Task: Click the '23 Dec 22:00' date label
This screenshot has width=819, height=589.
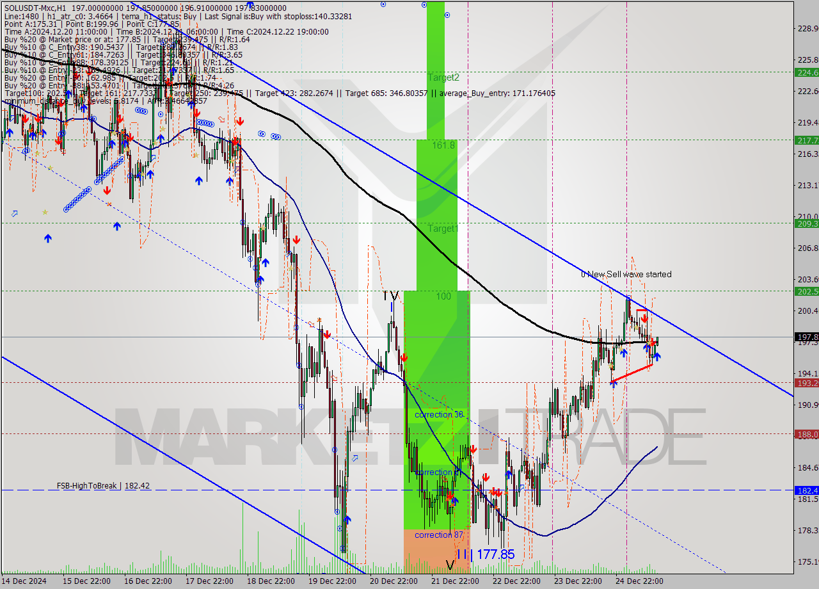Action: [x=577, y=581]
